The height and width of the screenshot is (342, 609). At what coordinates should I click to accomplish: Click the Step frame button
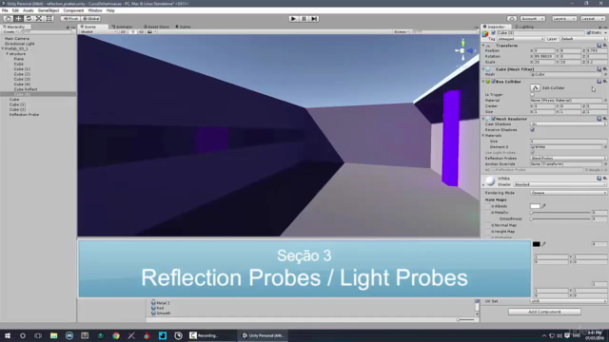tap(314, 19)
